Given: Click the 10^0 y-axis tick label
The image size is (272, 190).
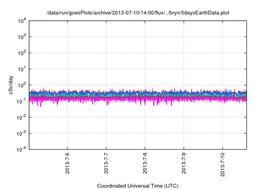Looking at the screenshot, I should click(x=22, y=85).
